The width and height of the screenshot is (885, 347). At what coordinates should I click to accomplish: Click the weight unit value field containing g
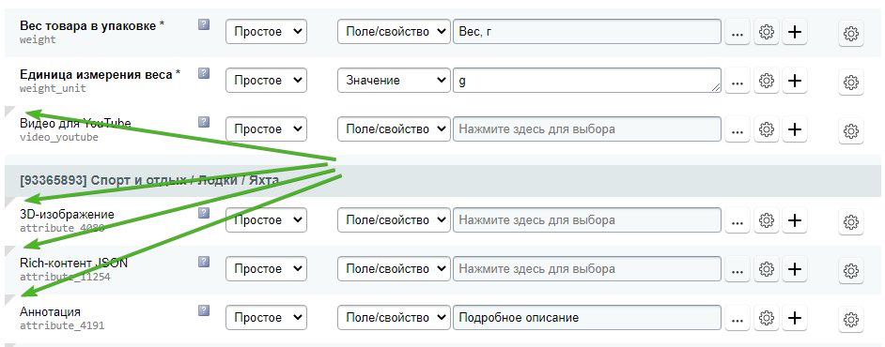pos(587,81)
